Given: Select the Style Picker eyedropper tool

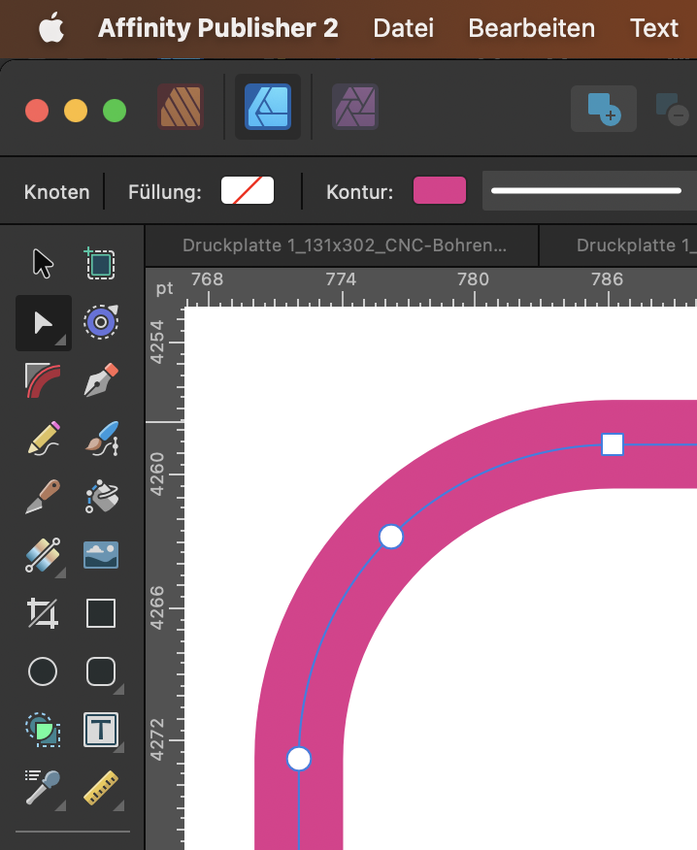Looking at the screenshot, I should pyautogui.click(x=43, y=788).
